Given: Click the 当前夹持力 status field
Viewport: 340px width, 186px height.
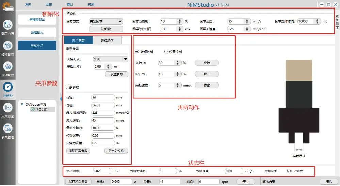Looking at the screenshot, I should (168, 171).
